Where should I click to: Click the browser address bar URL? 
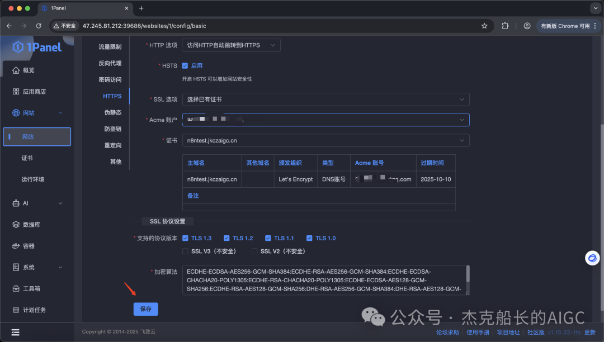[x=144, y=26]
